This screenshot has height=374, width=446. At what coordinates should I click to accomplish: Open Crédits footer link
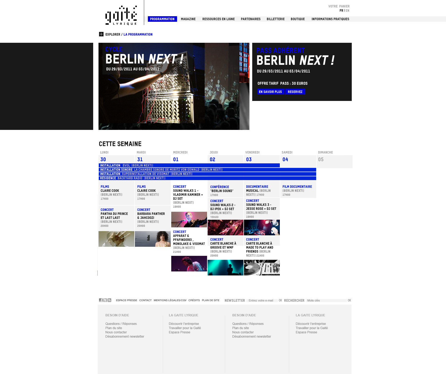(x=194, y=300)
